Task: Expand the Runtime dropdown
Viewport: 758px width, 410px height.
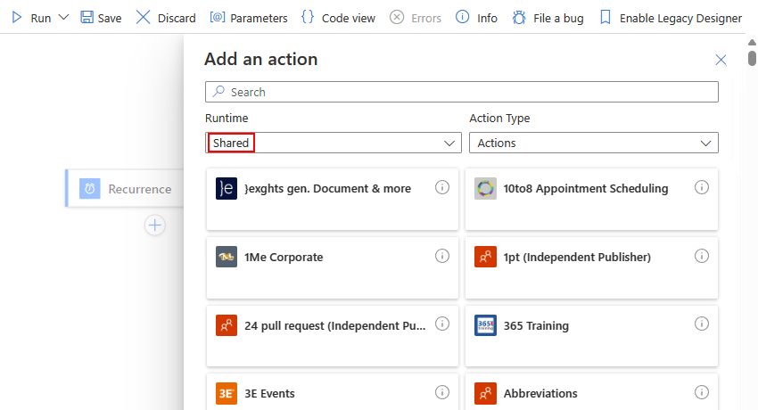Action: (x=449, y=143)
